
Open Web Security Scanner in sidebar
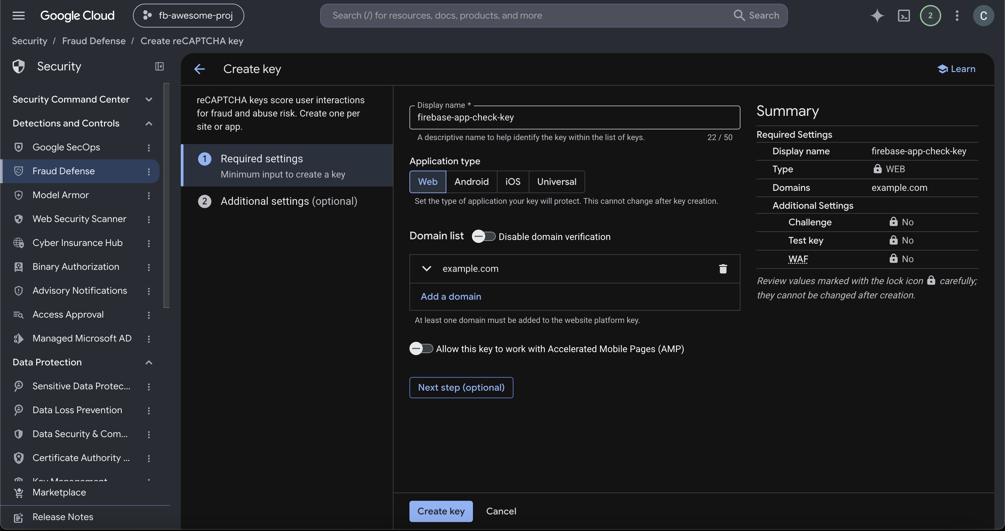click(x=79, y=219)
